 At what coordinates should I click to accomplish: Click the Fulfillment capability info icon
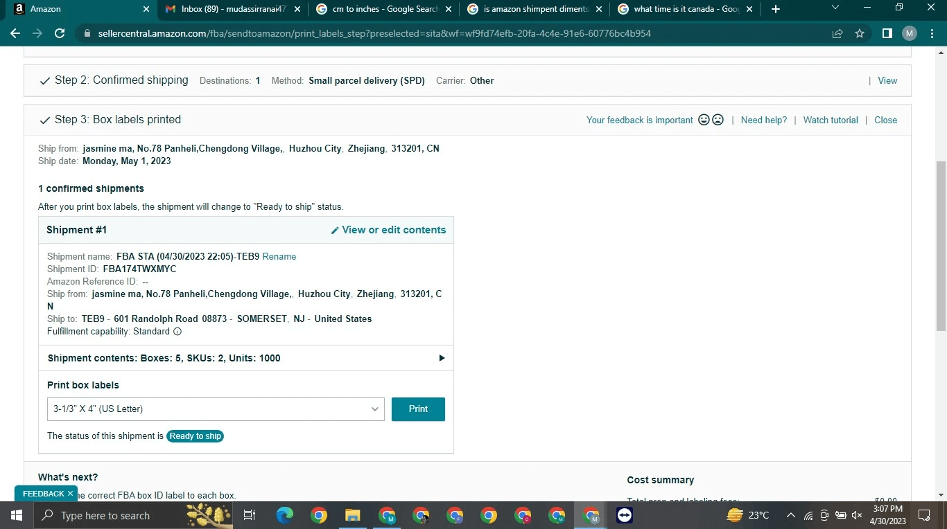point(177,332)
